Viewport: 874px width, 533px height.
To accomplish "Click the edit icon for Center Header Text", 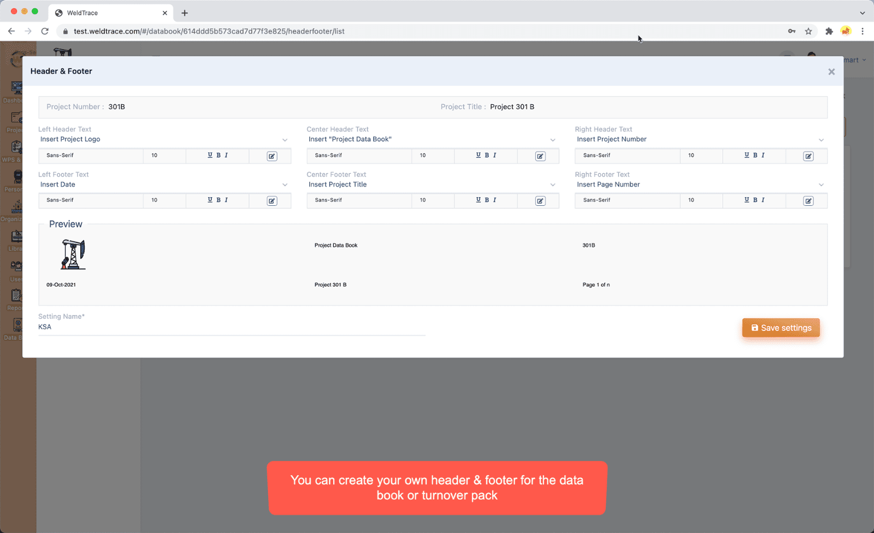I will (x=540, y=156).
